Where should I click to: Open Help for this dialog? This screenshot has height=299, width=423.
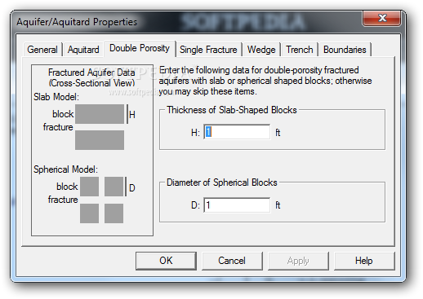click(x=364, y=261)
